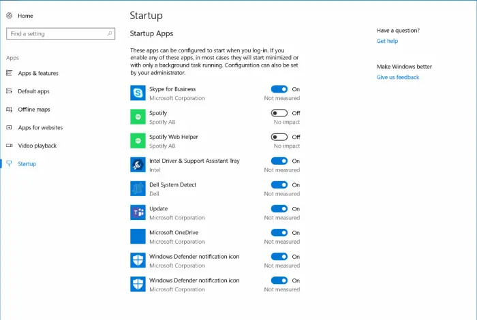Click the Intel Driver & Support Assistant icon
477x320 pixels.
(x=138, y=165)
